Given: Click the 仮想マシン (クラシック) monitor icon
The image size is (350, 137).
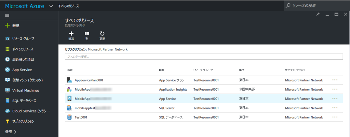Looking at the screenshot, I should (x=8, y=80).
